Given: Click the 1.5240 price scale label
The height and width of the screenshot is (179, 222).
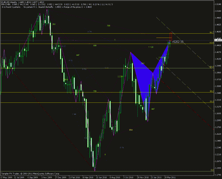Looking at the screenshot, I should [x=218, y=4].
